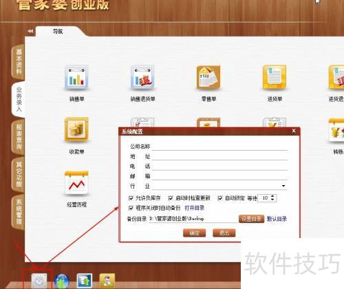Click the blue globe with green arrow icon
Screen dimensions: 344x289
[x=62, y=281]
